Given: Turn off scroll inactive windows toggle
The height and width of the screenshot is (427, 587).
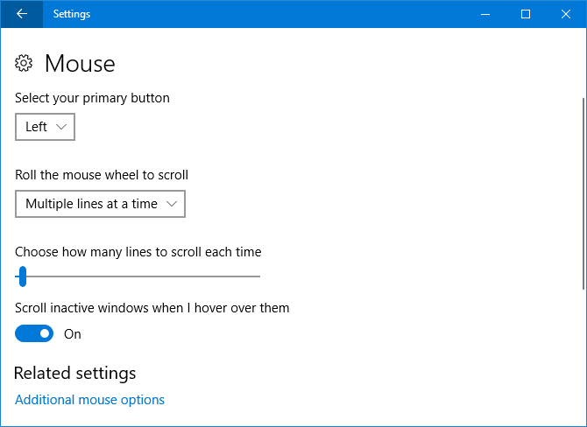Looking at the screenshot, I should pos(34,333).
